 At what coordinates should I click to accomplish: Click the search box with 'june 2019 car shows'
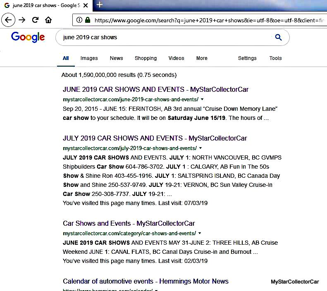tap(172, 38)
